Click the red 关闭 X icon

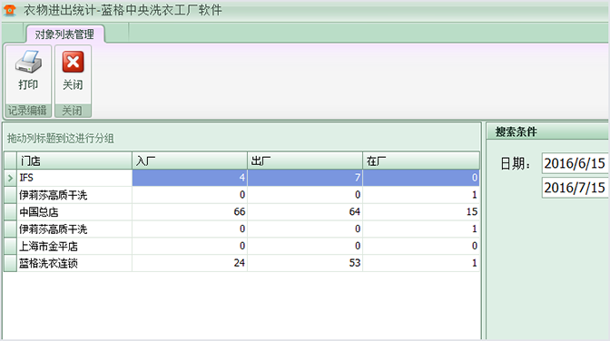(x=73, y=62)
